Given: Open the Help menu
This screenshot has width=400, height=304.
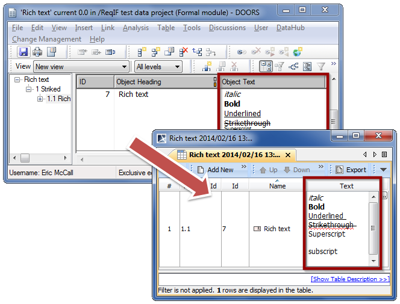Looking at the screenshot, I should (97, 39).
